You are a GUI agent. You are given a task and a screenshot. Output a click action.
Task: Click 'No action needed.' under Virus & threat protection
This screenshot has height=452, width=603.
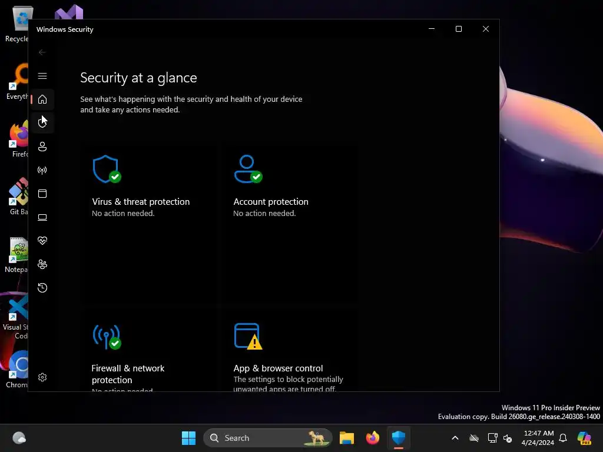pos(123,213)
